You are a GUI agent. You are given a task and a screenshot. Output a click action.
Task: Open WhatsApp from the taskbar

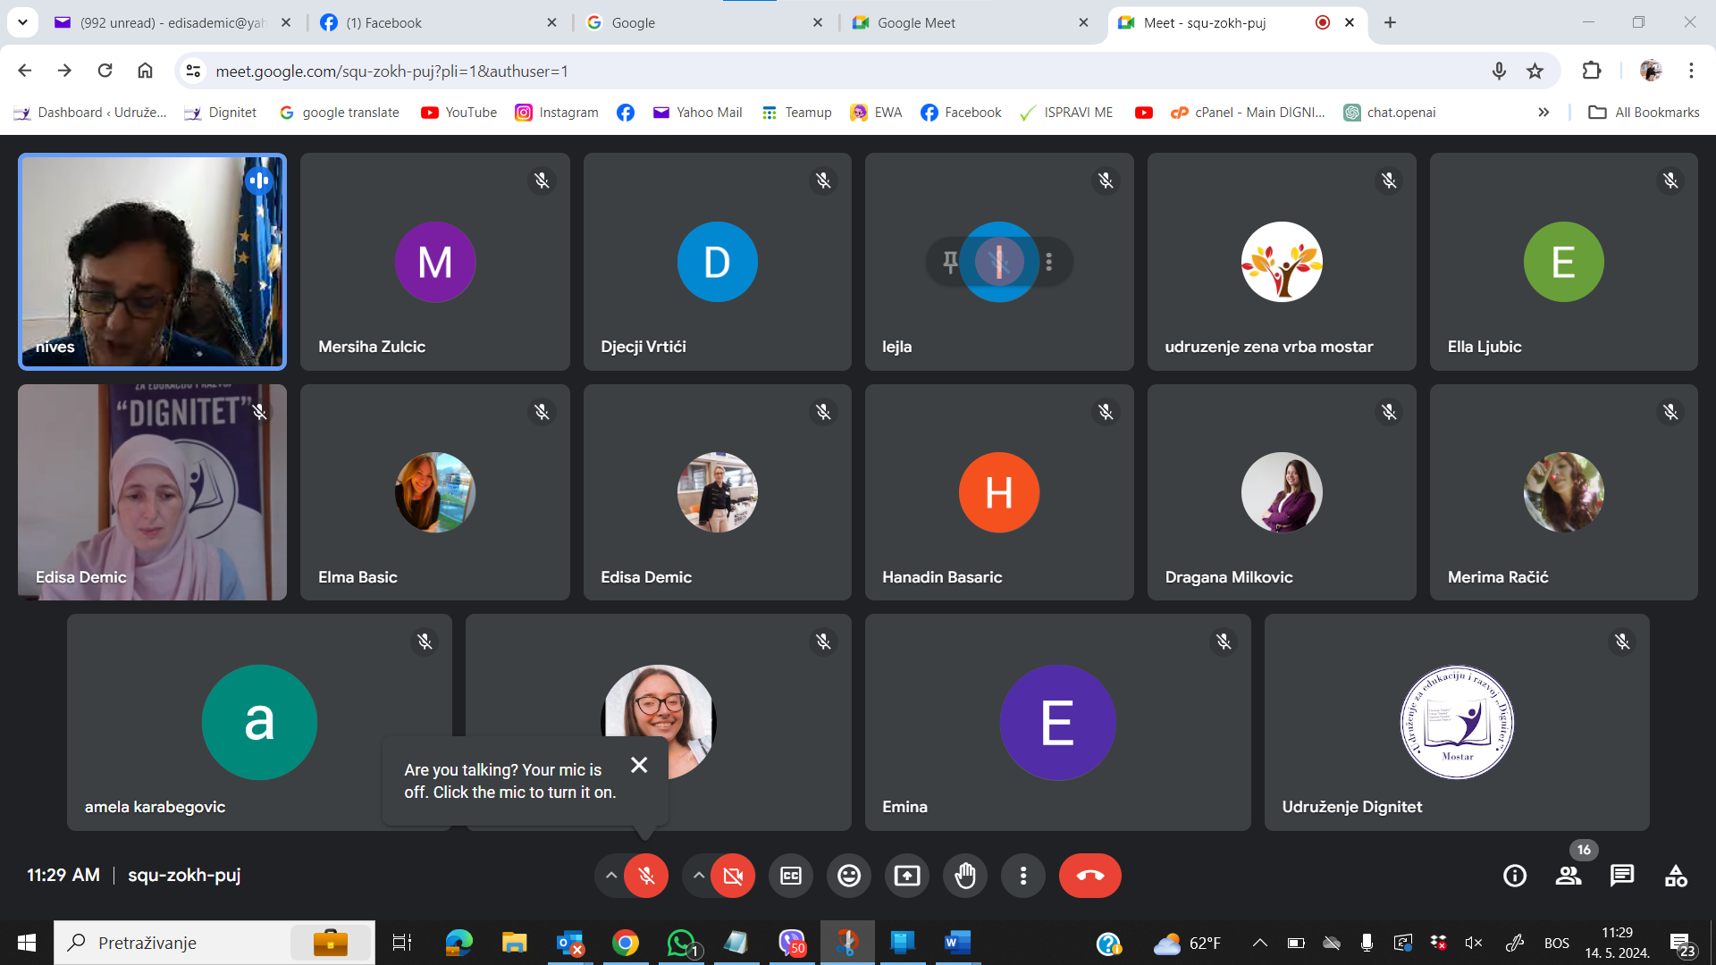[x=681, y=943]
